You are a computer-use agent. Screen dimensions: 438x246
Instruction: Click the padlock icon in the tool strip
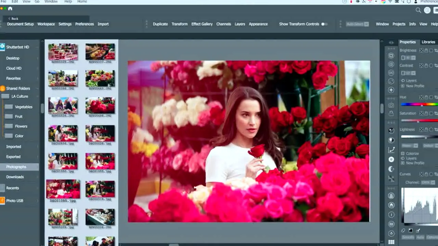click(x=391, y=113)
